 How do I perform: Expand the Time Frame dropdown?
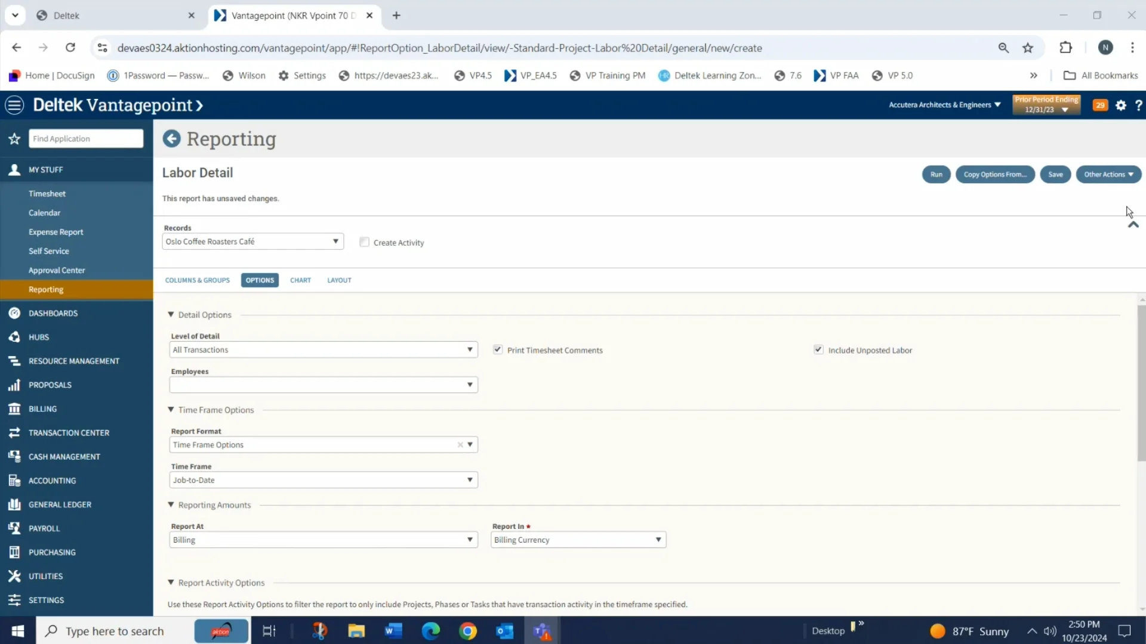click(323, 480)
